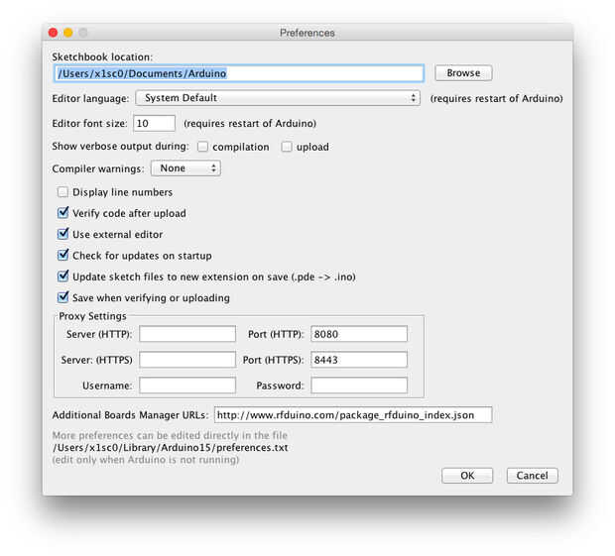
Task: Click the Additional Boards Manager URLs field
Action: [353, 415]
